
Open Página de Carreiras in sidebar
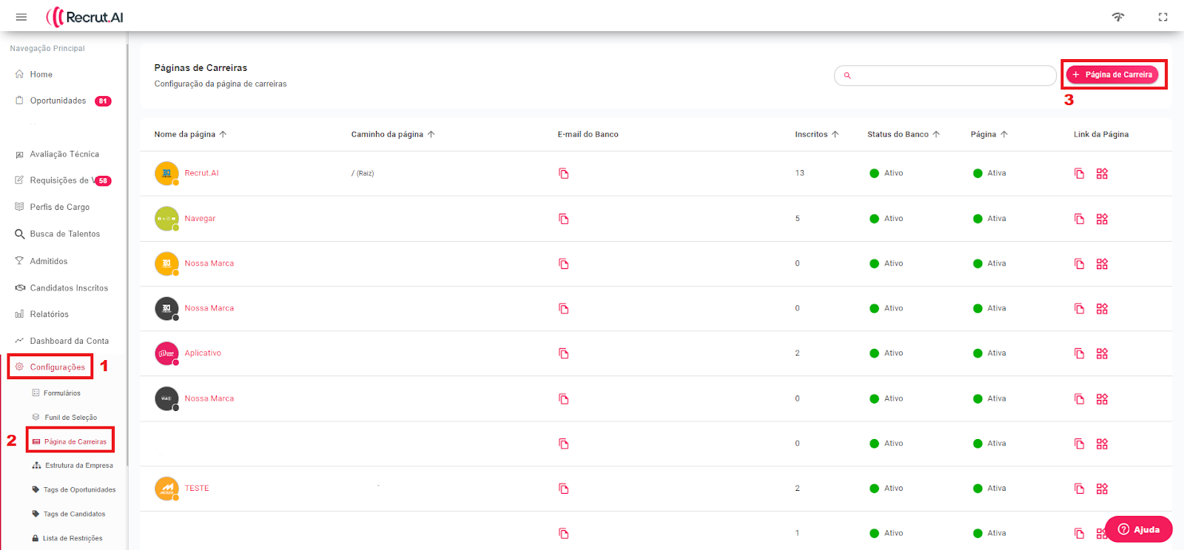click(75, 442)
